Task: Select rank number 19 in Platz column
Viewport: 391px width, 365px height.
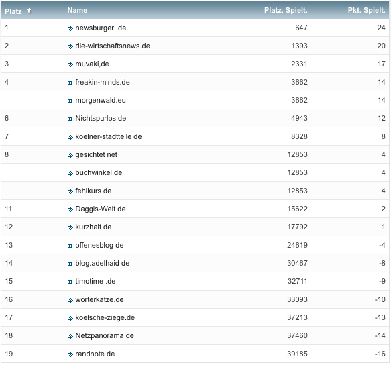Action: 9,354
